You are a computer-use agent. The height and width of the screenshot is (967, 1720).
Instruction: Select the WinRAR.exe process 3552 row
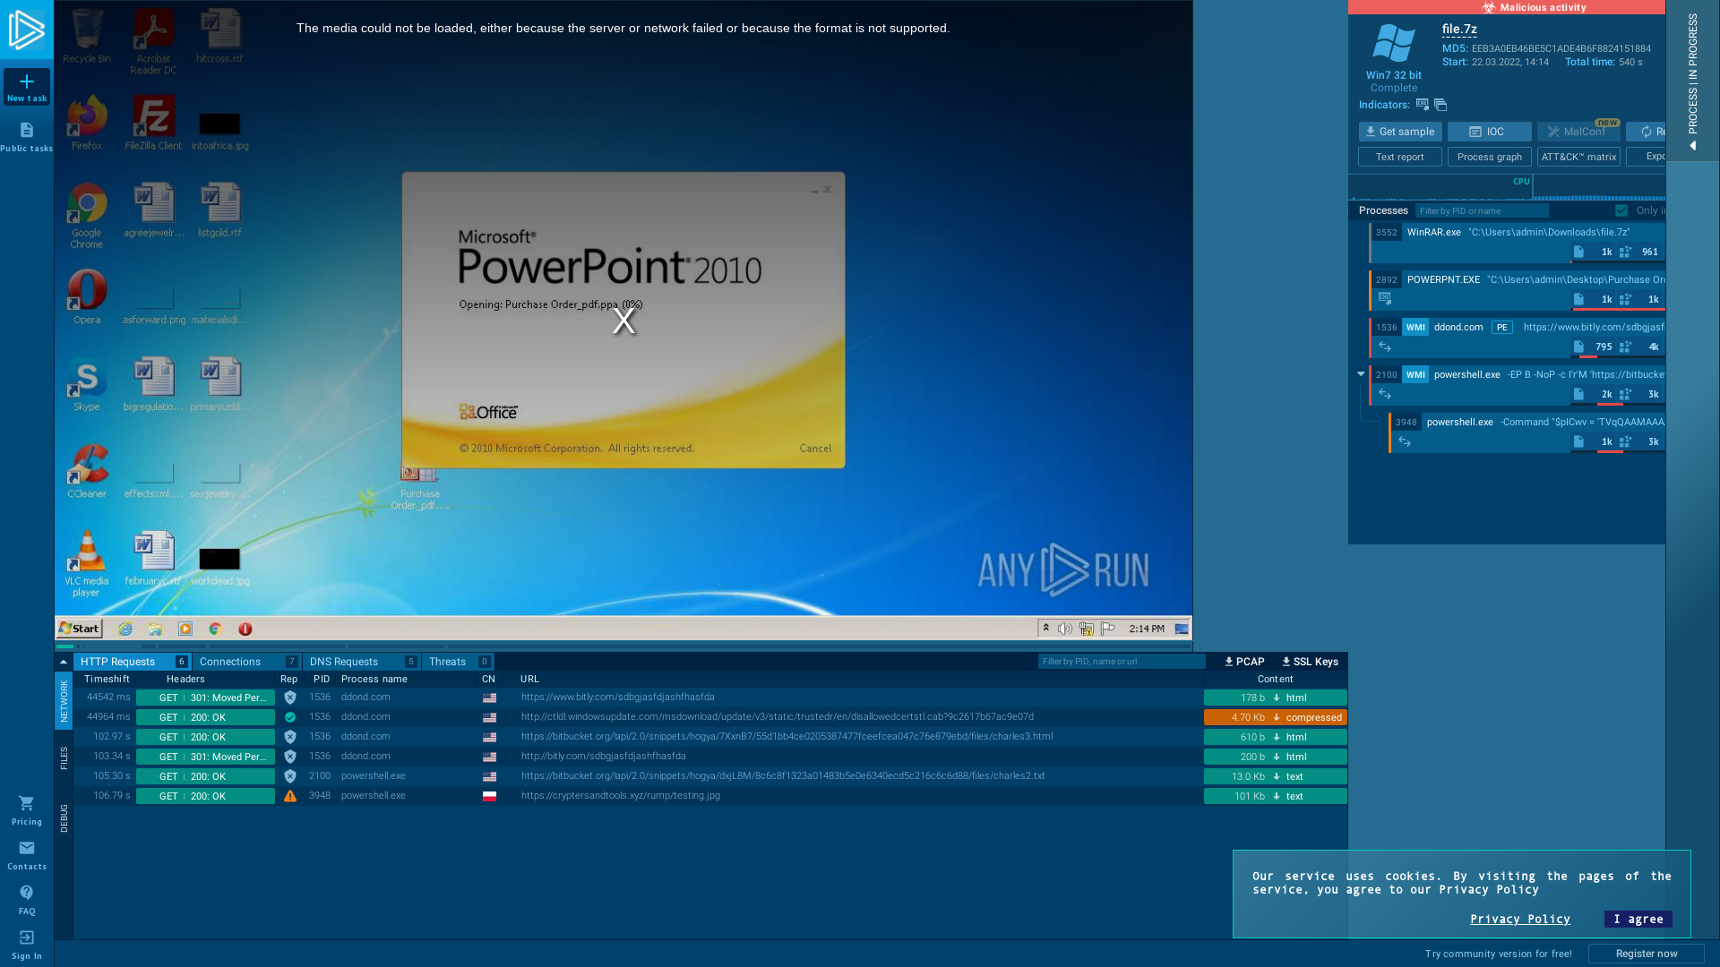pyautogui.click(x=1518, y=243)
